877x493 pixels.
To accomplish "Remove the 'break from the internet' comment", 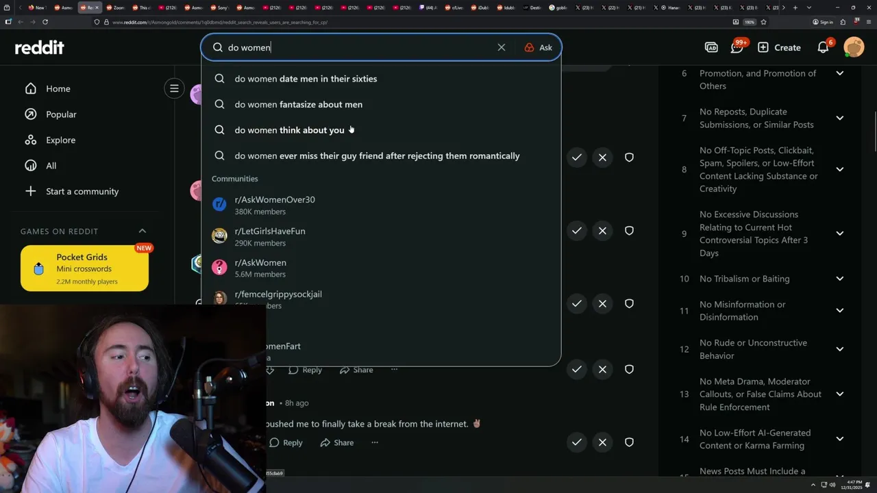I will coord(602,442).
